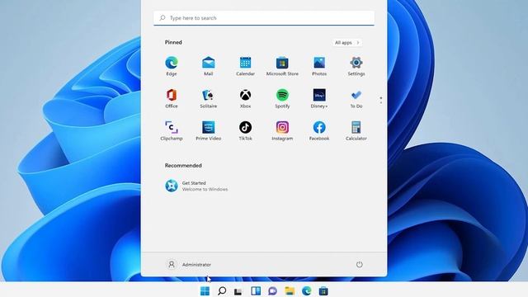Go to next pinned apps page dots
528x297 pixels.
tap(381, 101)
